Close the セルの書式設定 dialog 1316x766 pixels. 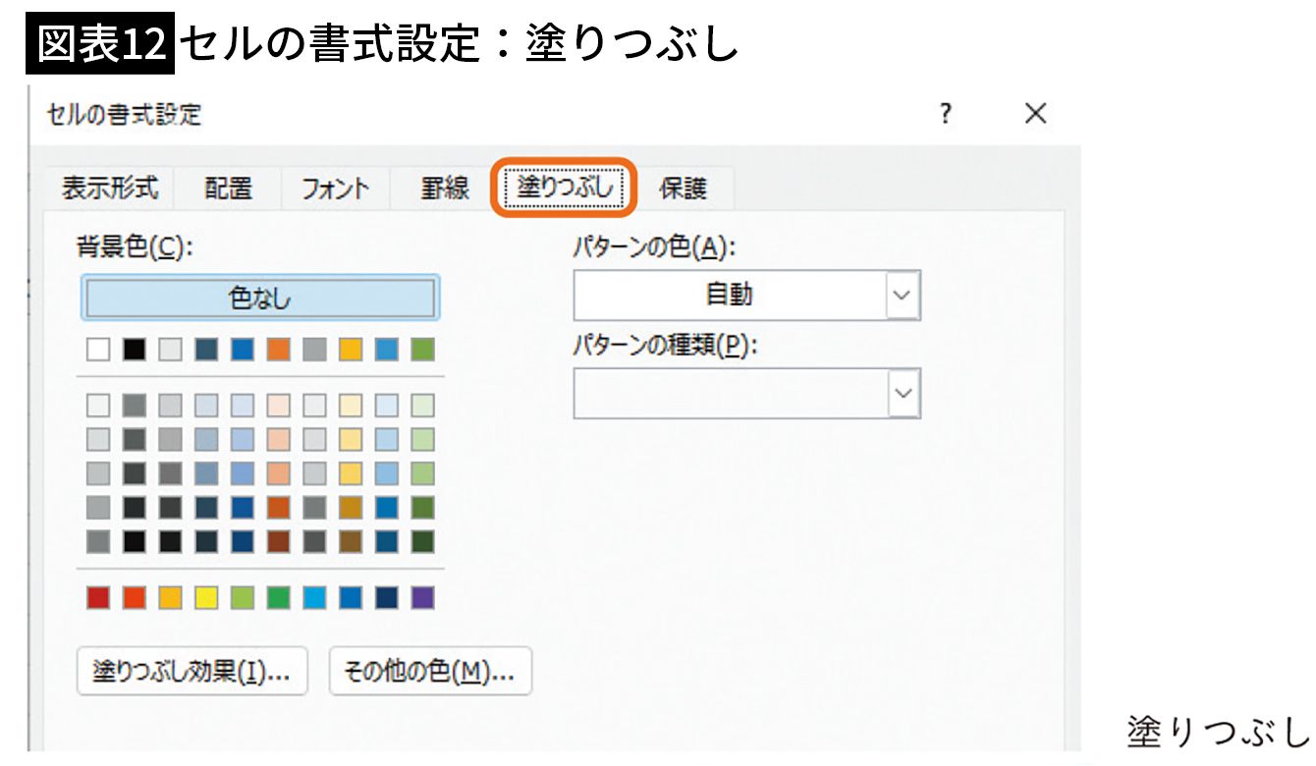[1035, 114]
